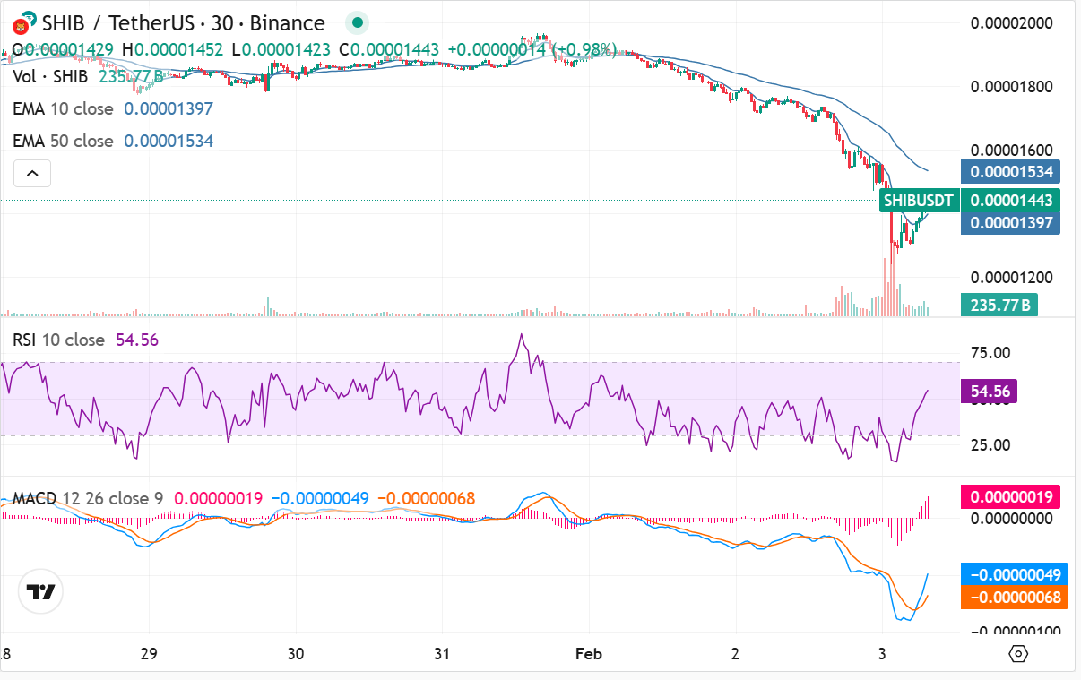This screenshot has height=680, width=1081.
Task: Click the 75.00 RSI axis tick
Action: [x=991, y=353]
